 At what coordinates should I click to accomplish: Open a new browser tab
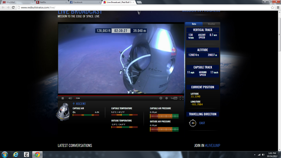coord(139,2)
